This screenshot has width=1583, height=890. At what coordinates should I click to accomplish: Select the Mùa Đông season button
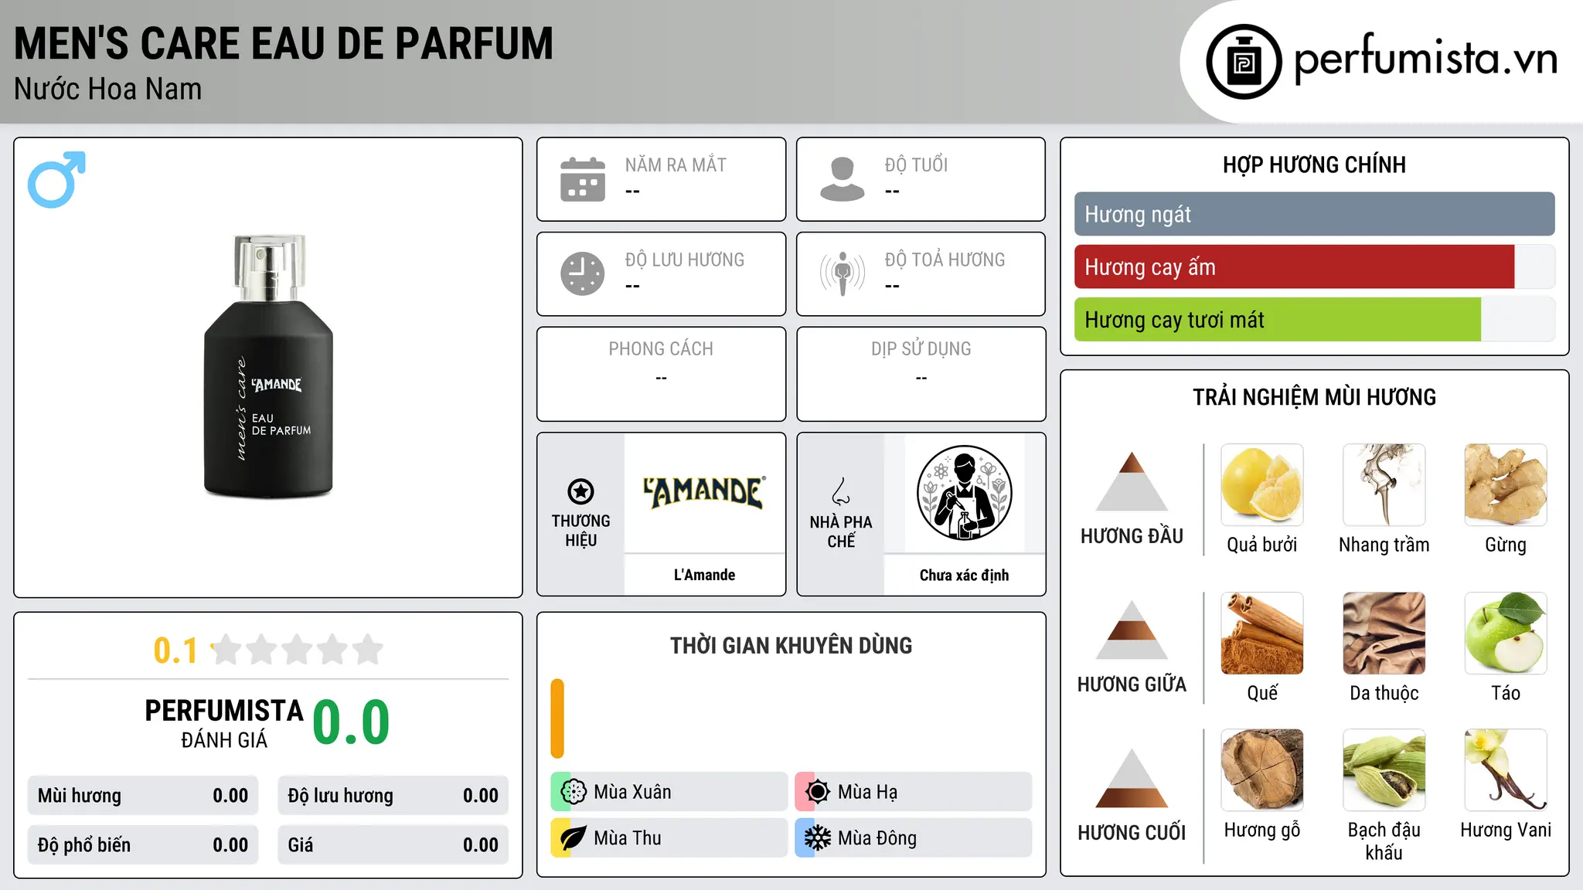[x=913, y=838]
